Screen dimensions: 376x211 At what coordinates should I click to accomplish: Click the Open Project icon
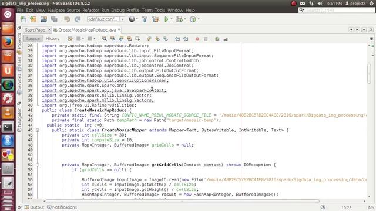coord(43,19)
